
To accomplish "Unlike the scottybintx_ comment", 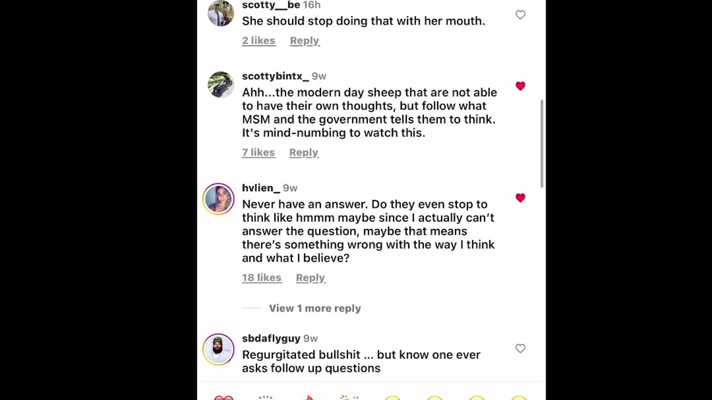I will (x=520, y=86).
